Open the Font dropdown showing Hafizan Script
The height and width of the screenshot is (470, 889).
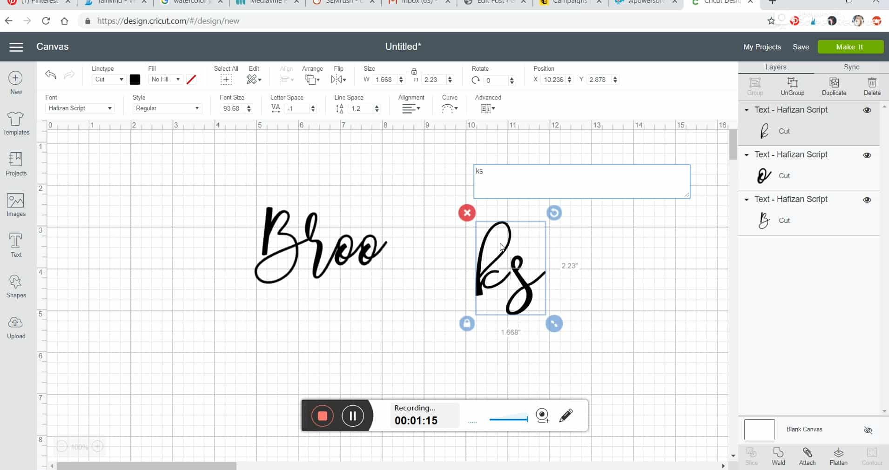point(80,108)
